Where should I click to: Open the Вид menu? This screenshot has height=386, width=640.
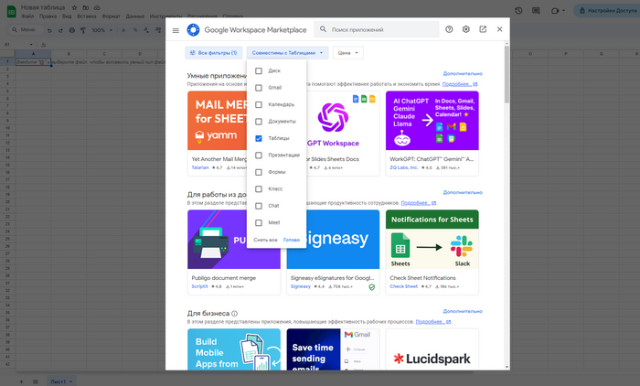(67, 16)
